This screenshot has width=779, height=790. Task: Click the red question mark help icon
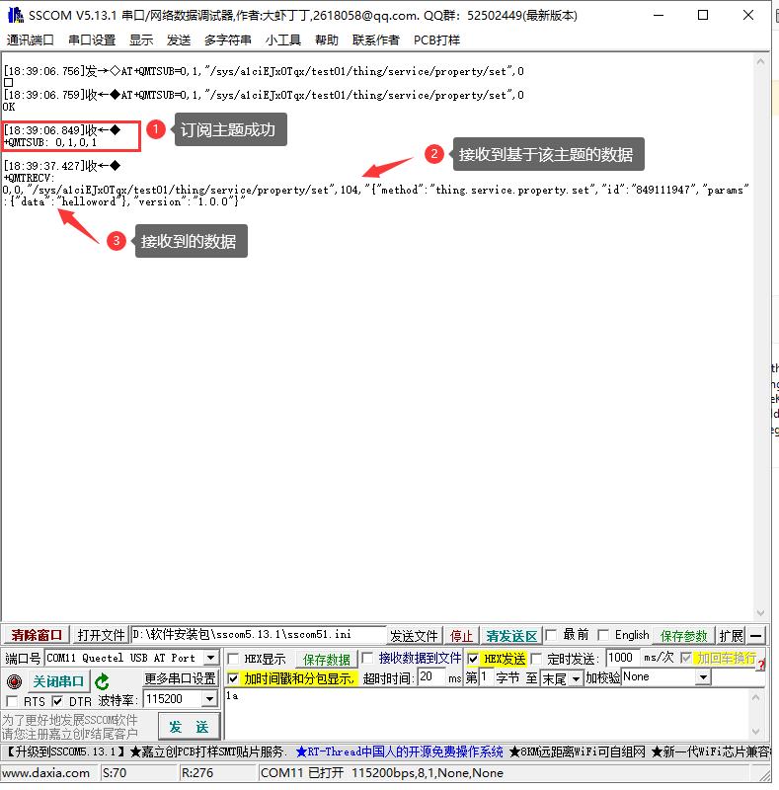[761, 665]
